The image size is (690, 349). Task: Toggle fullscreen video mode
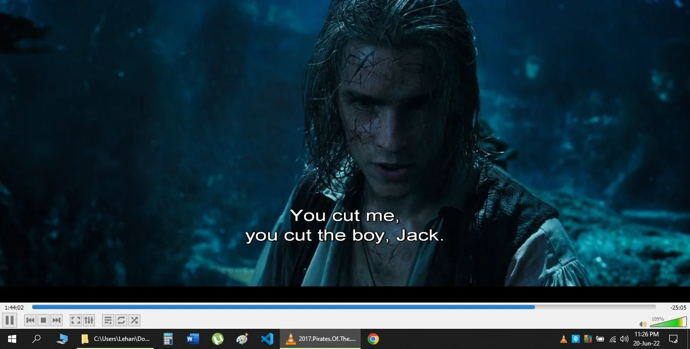pos(76,320)
